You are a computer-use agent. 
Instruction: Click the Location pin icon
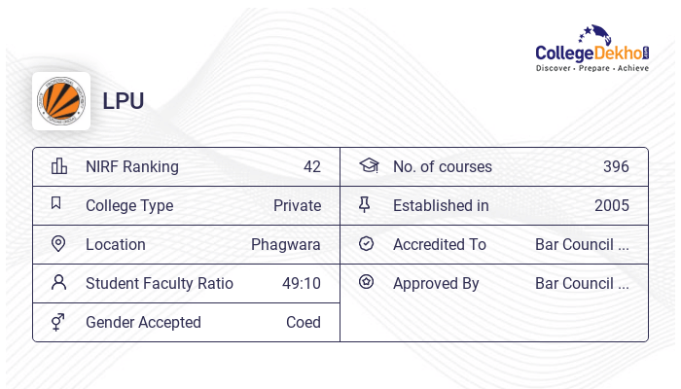pos(58,244)
